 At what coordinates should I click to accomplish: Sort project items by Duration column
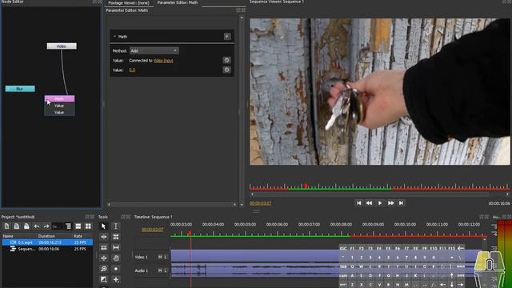click(x=54, y=236)
